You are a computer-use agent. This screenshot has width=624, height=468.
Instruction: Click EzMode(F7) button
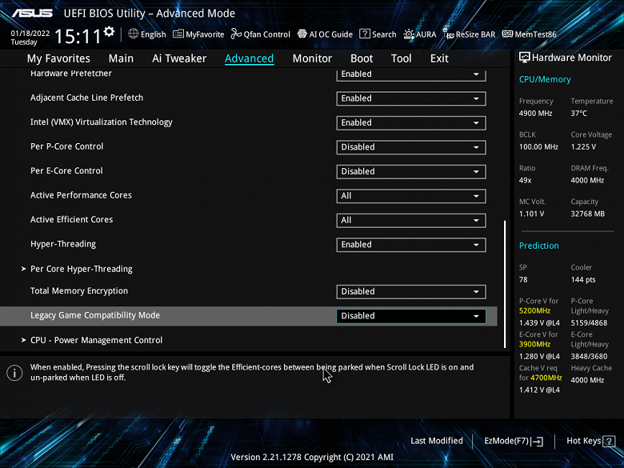coord(514,441)
